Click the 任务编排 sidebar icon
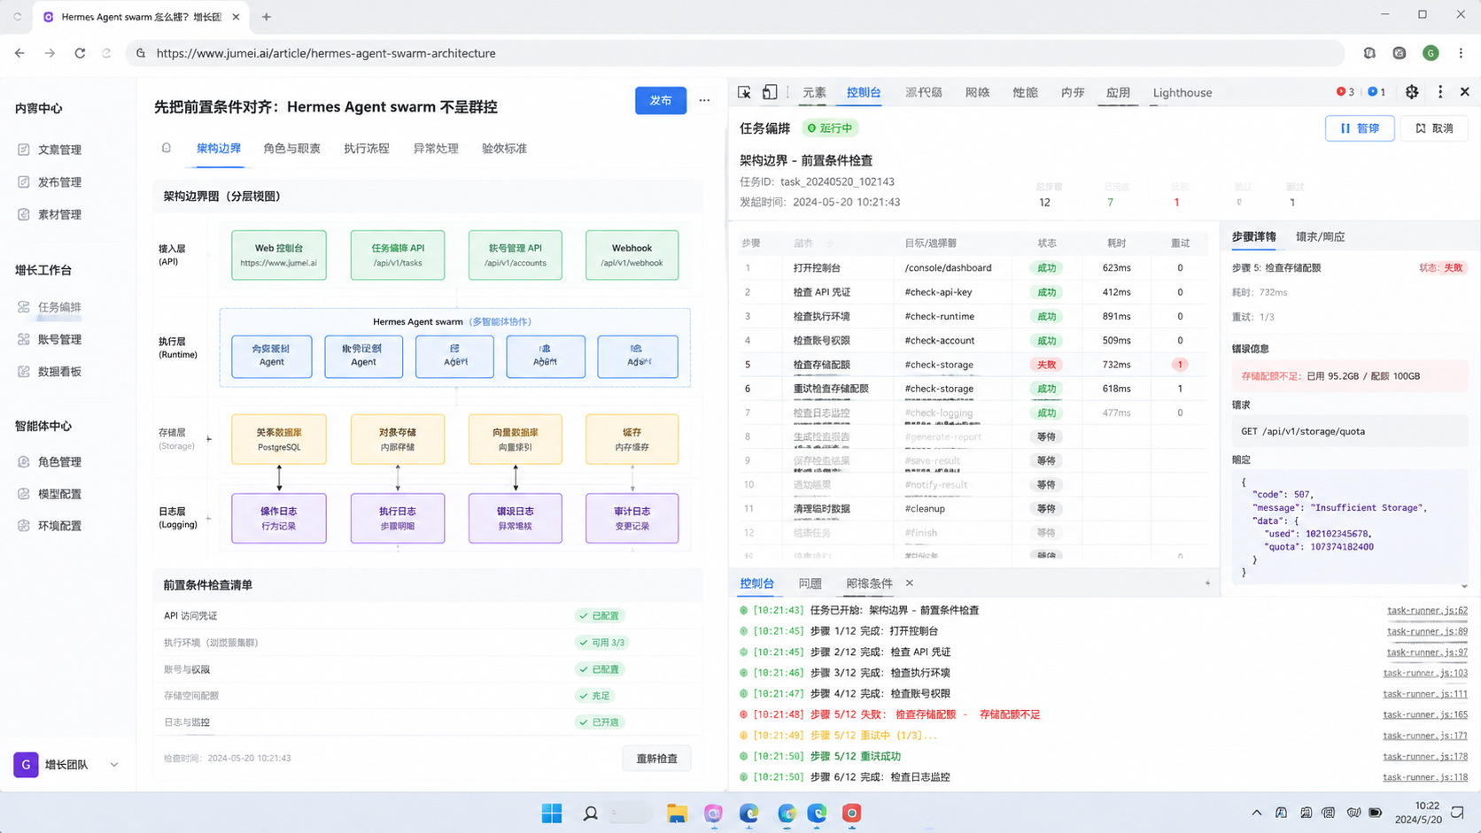The width and height of the screenshot is (1481, 833). 24,307
